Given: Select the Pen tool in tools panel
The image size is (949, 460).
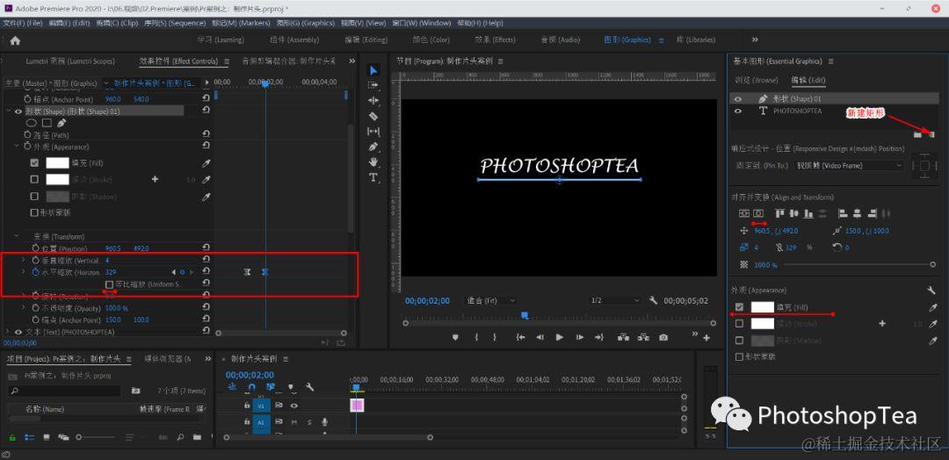Looking at the screenshot, I should pyautogui.click(x=373, y=147).
